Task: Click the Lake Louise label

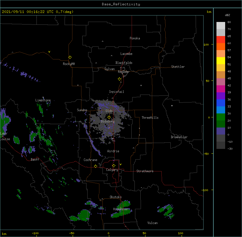Action: (5, 136)
